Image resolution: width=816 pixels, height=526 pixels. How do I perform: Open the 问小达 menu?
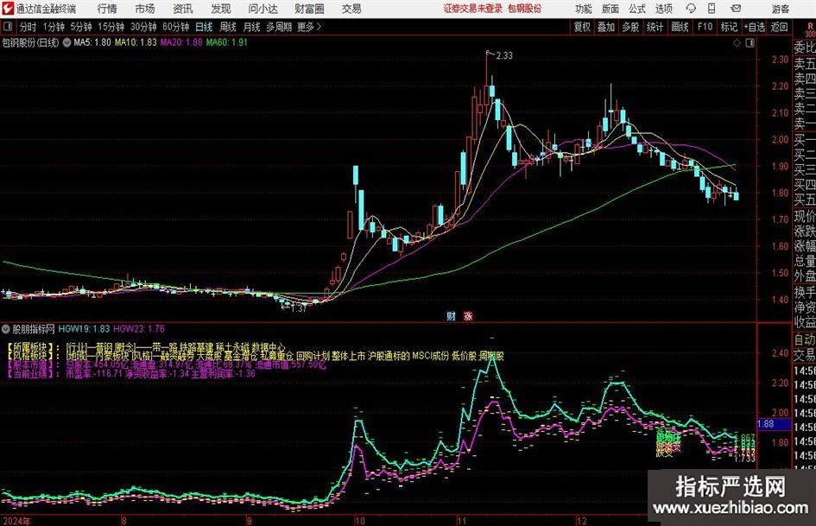[263, 9]
